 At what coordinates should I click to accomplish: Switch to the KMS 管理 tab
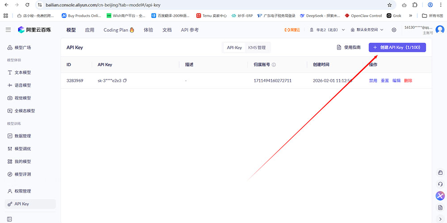coord(257,48)
